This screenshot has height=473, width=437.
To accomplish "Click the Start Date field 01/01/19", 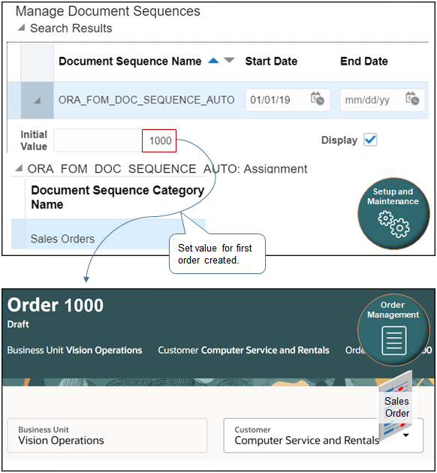I will pos(288,100).
